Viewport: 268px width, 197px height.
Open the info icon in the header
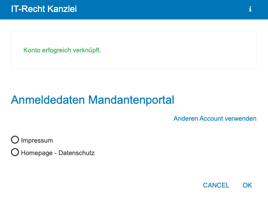(250, 9)
